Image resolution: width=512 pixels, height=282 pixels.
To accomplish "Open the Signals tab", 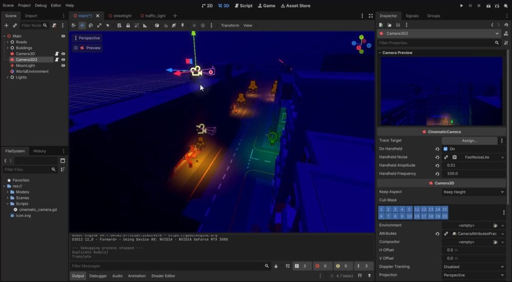I will [x=412, y=16].
